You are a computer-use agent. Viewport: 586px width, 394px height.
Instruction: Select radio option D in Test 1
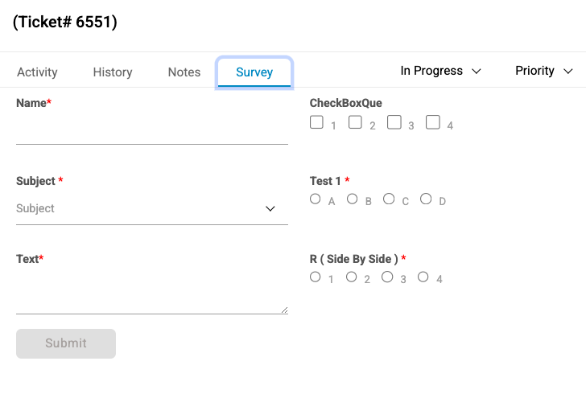click(x=426, y=199)
